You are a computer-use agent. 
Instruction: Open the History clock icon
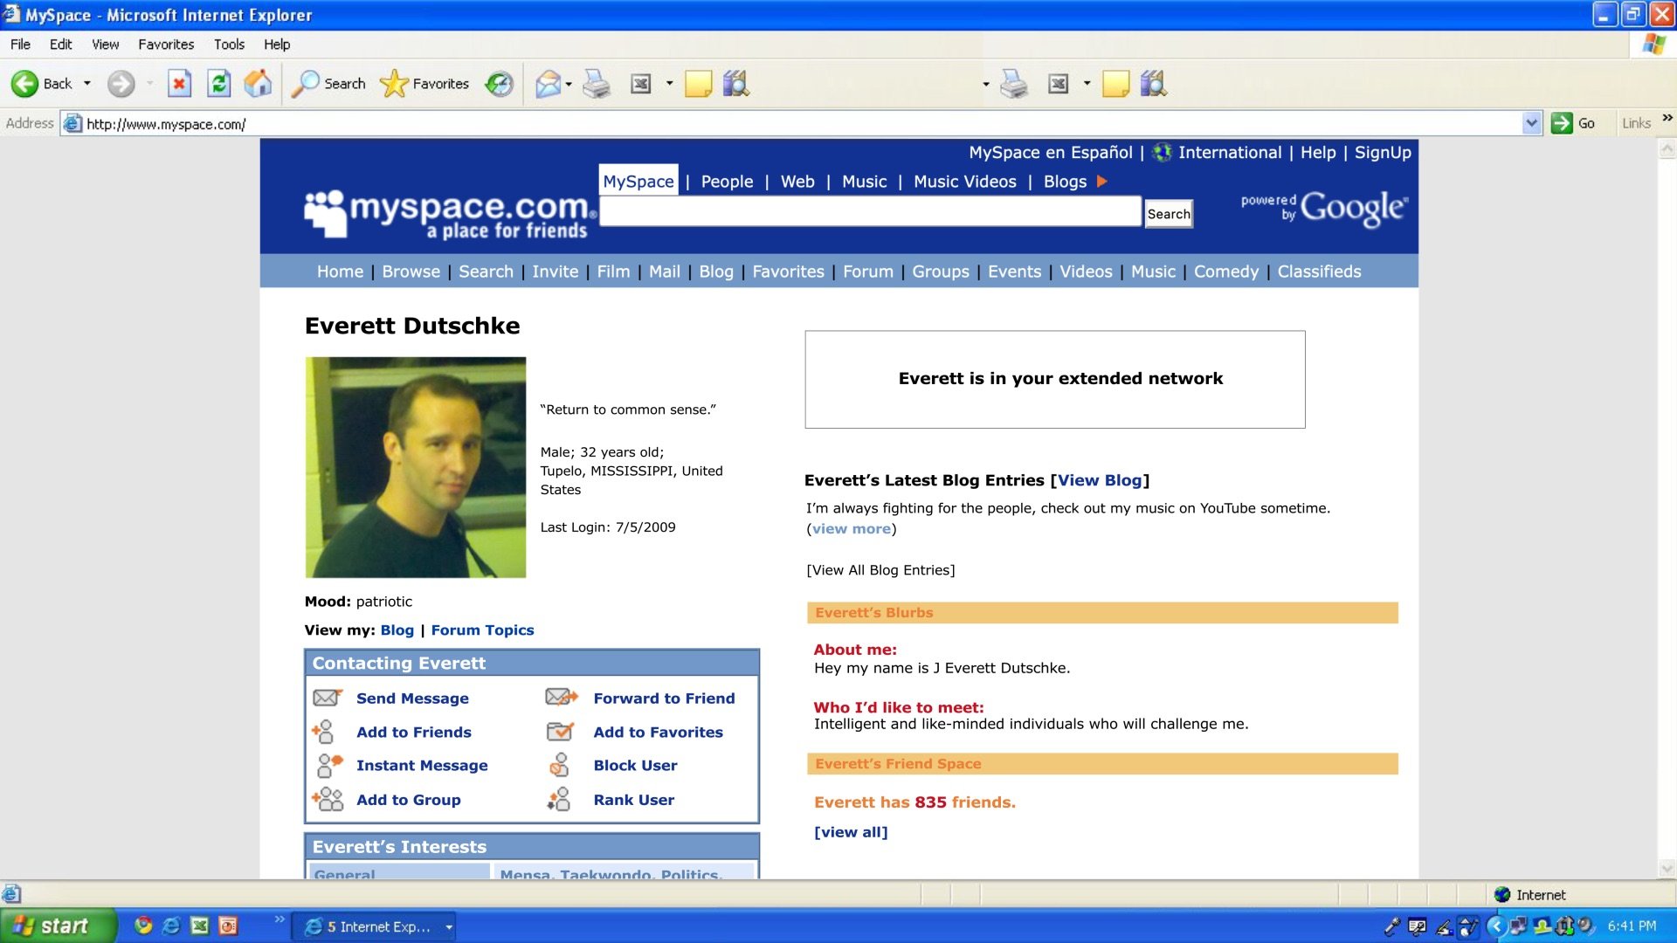pyautogui.click(x=500, y=84)
